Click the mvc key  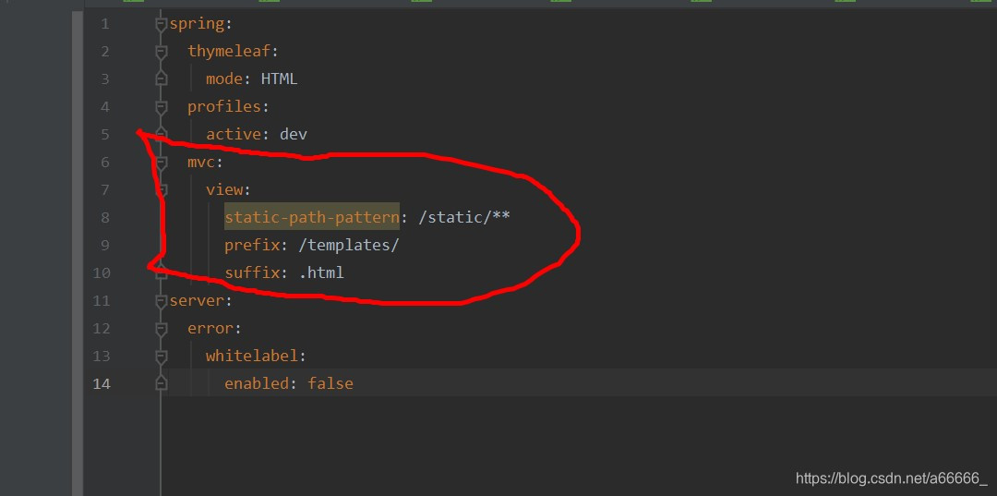point(201,163)
